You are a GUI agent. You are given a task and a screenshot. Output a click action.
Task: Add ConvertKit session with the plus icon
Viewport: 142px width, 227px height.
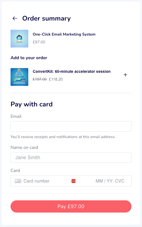[125, 75]
